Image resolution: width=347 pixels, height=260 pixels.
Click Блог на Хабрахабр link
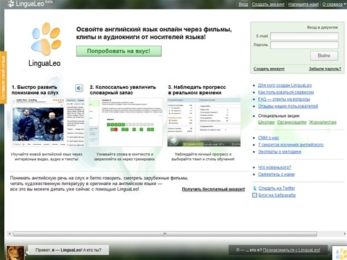pos(277,195)
